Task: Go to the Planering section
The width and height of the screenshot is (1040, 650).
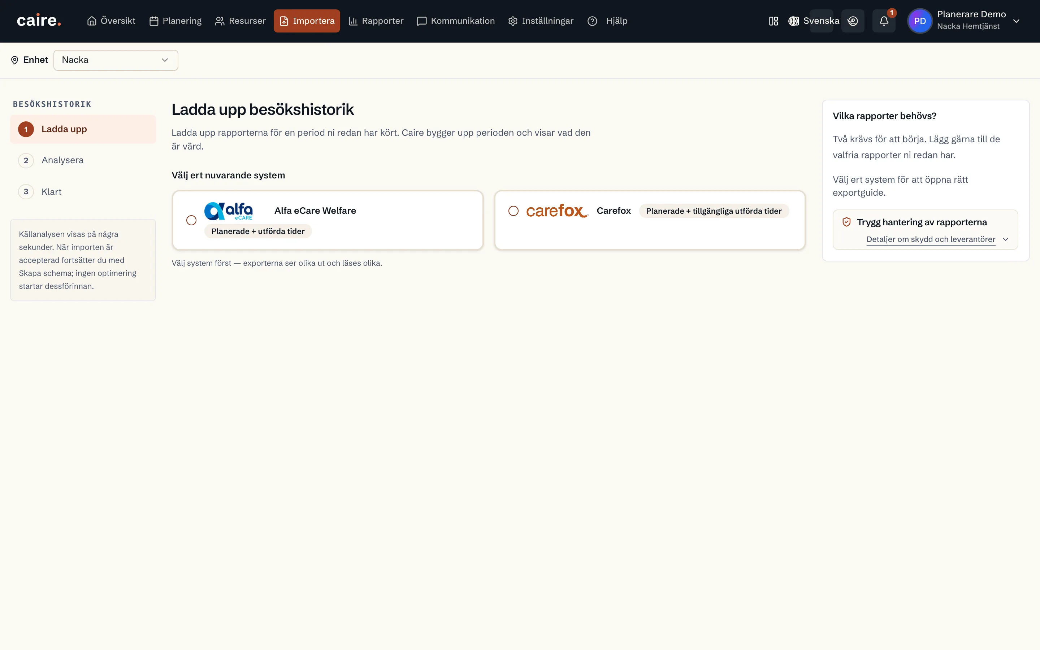Action: pos(175,21)
